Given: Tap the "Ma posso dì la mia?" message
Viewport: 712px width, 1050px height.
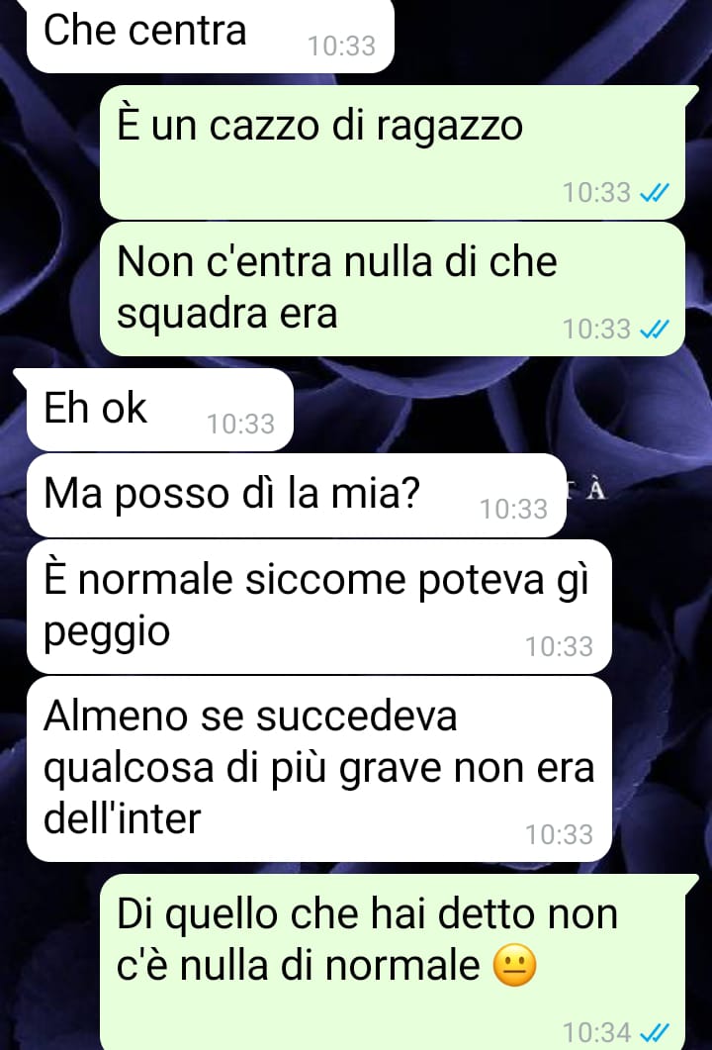Looking at the screenshot, I should [x=296, y=496].
